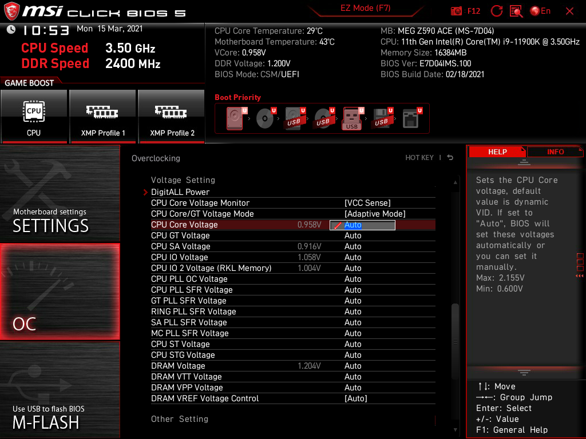Click the CPU Core Voltage Auto input field
This screenshot has height=439, width=586.
point(362,225)
